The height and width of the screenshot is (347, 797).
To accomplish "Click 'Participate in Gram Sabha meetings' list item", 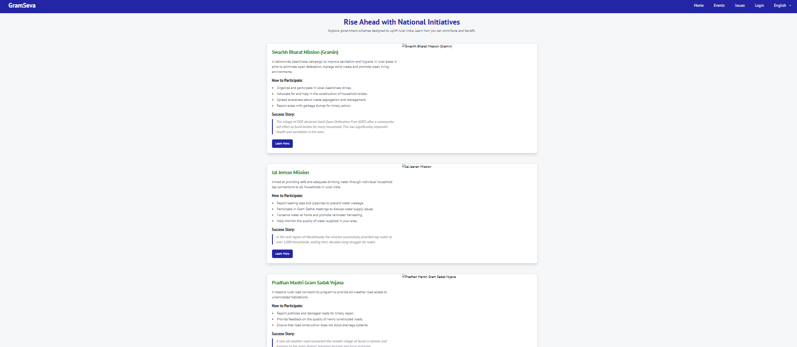I will 325,209.
